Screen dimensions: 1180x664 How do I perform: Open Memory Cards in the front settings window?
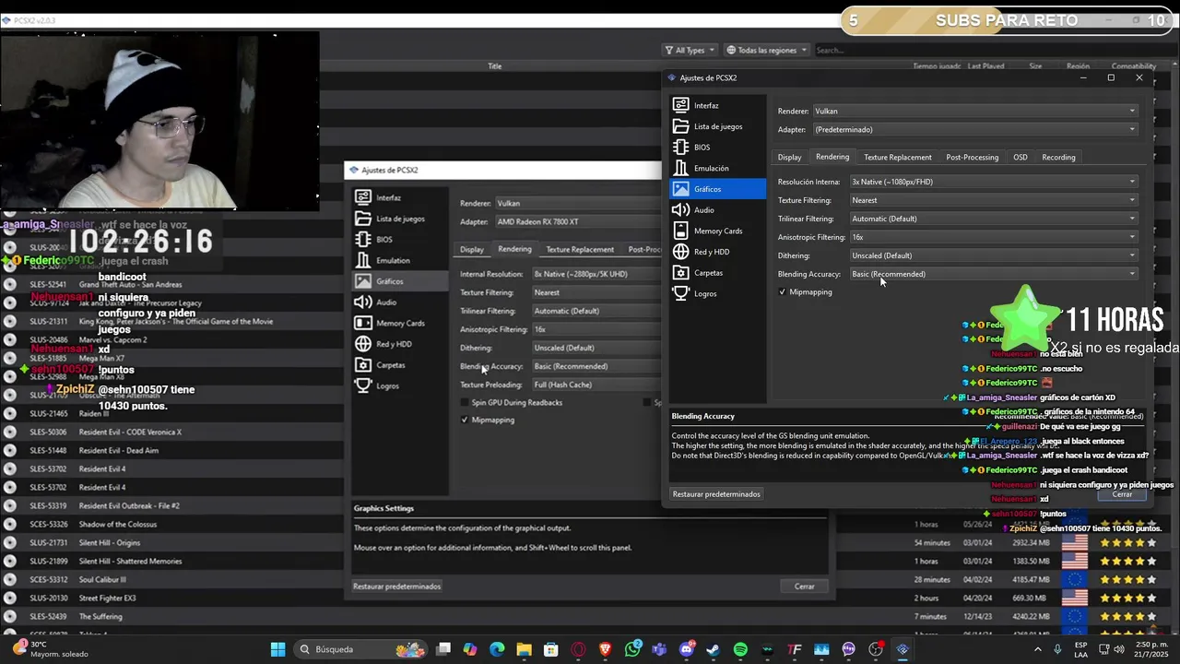717,231
